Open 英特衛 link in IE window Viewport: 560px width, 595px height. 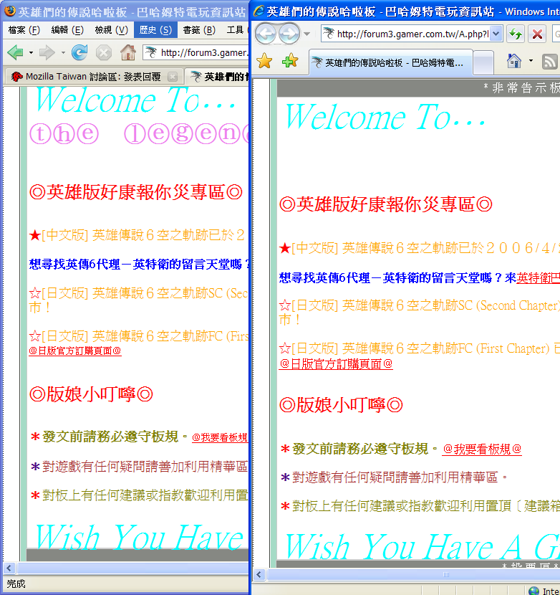539,278
